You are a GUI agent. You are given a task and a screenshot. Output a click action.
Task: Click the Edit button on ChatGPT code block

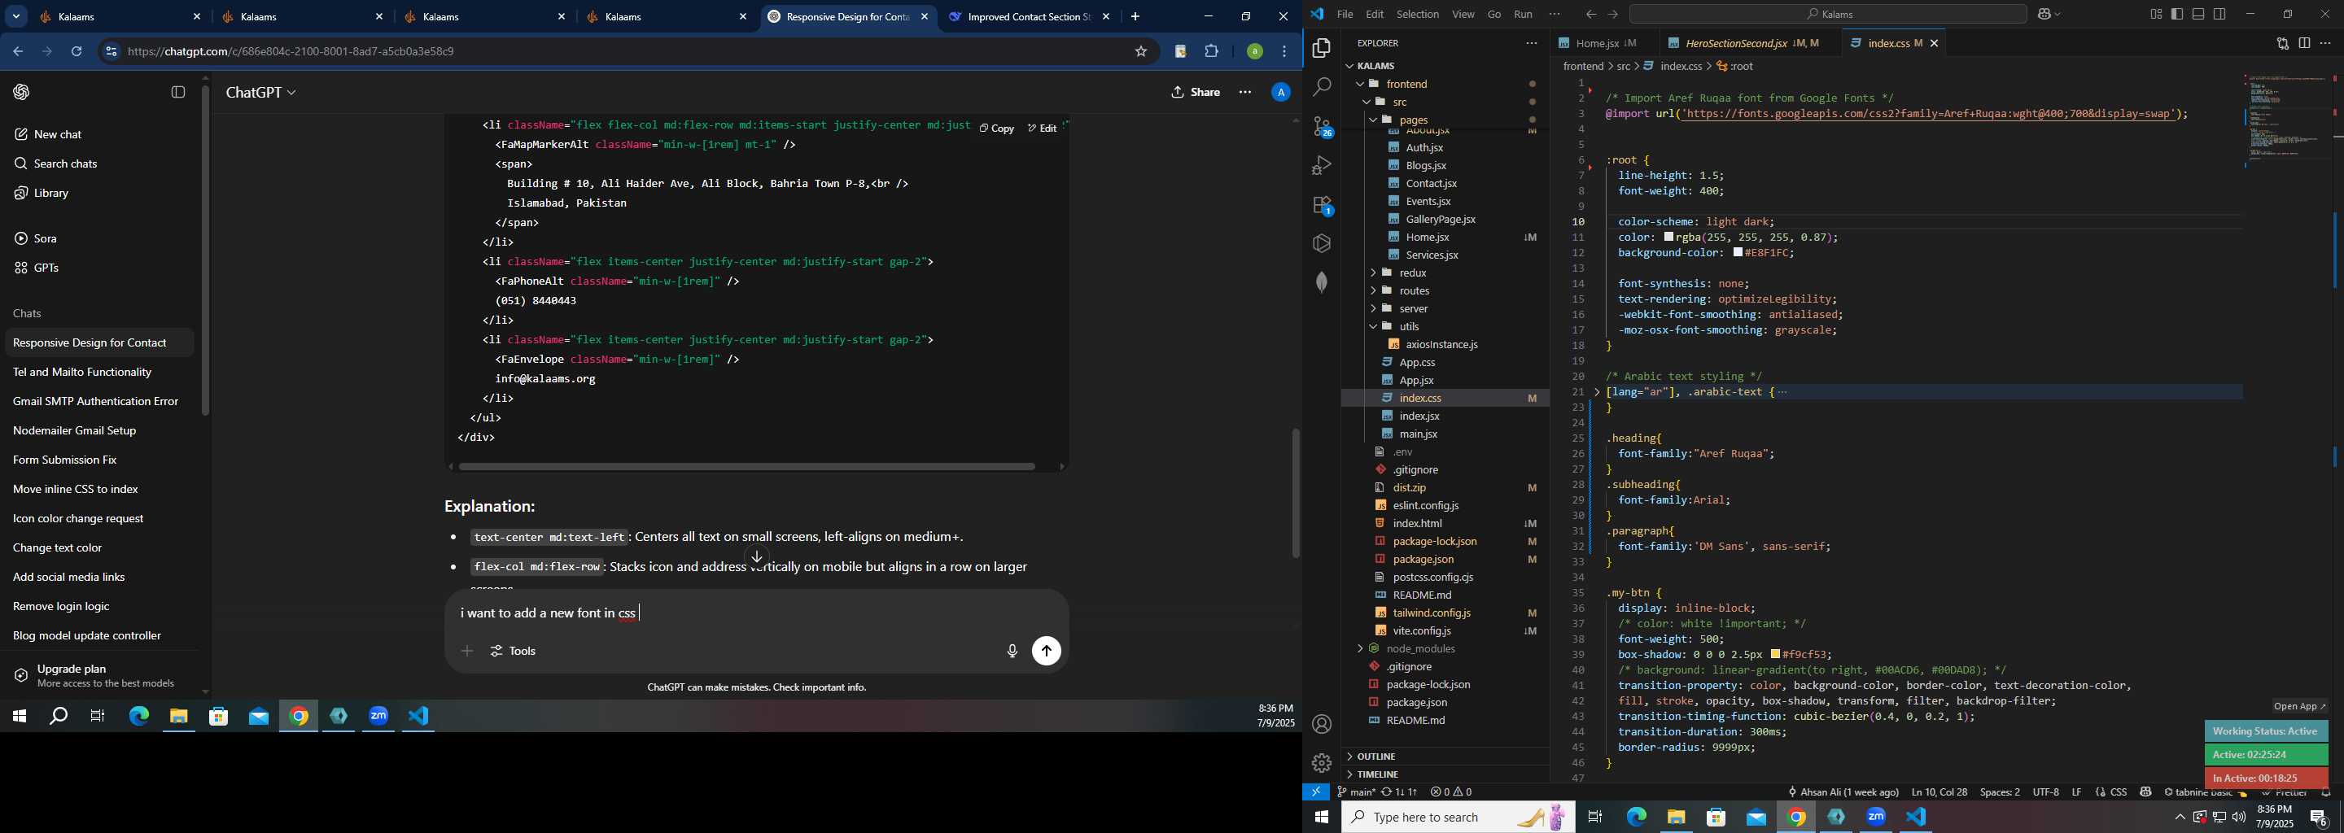[1042, 129]
